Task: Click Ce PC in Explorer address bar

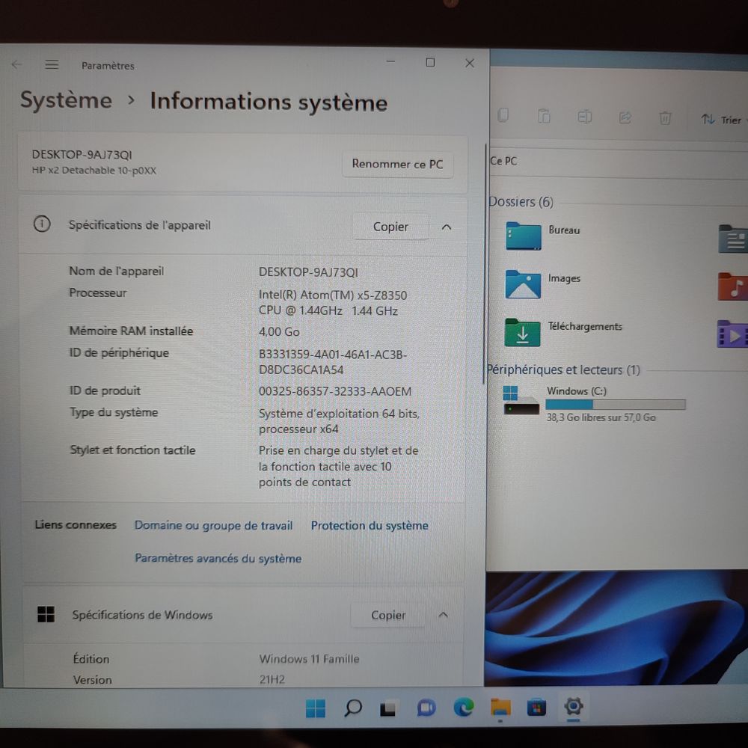Action: [x=503, y=161]
